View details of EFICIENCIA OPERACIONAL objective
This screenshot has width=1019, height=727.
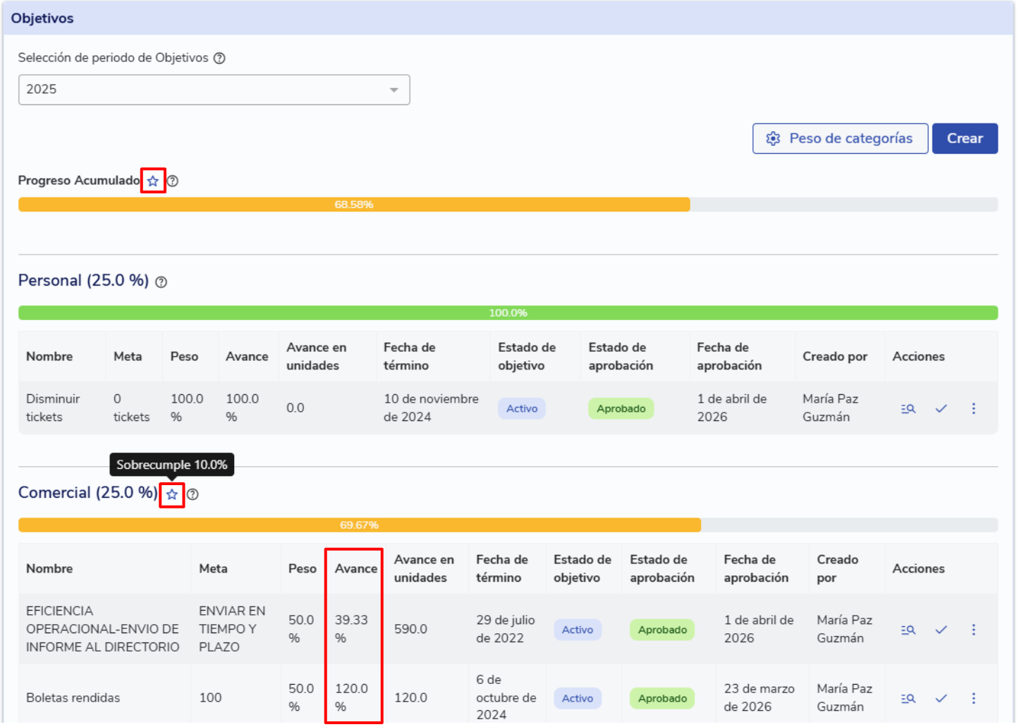point(908,630)
